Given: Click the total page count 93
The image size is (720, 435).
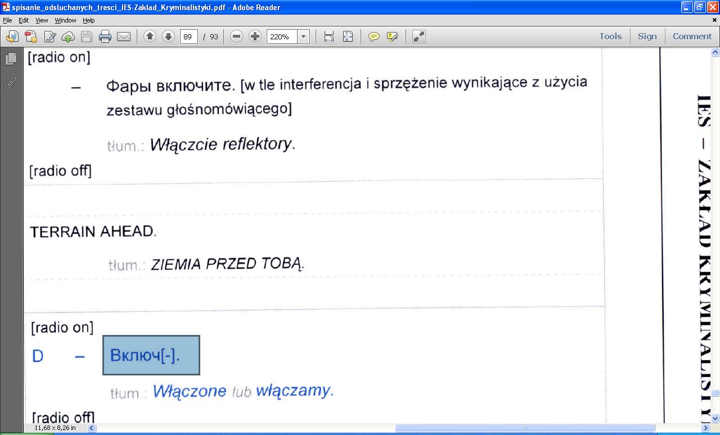Looking at the screenshot, I should tap(214, 37).
